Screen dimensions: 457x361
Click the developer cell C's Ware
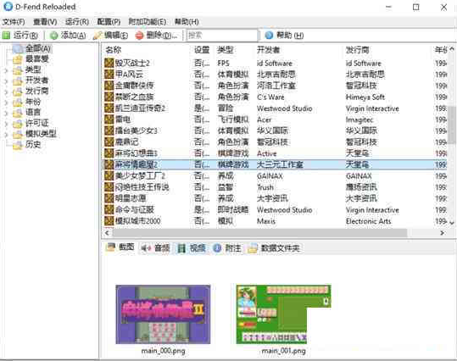point(270,97)
